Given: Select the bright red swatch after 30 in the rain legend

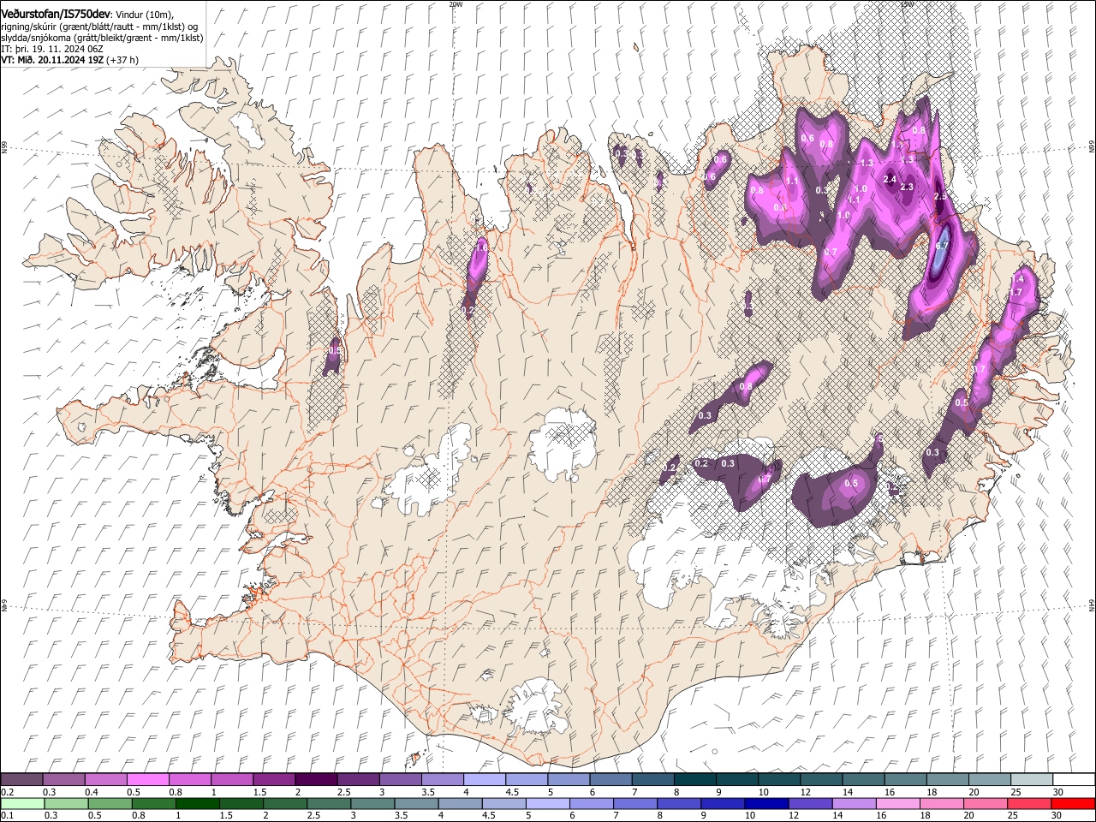Looking at the screenshot, I should (x=1074, y=803).
